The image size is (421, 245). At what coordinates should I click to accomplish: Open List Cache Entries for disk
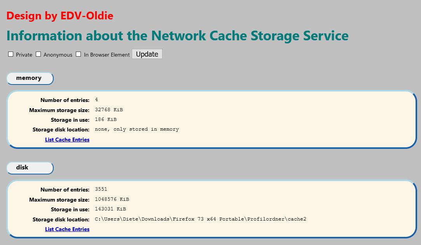click(67, 229)
